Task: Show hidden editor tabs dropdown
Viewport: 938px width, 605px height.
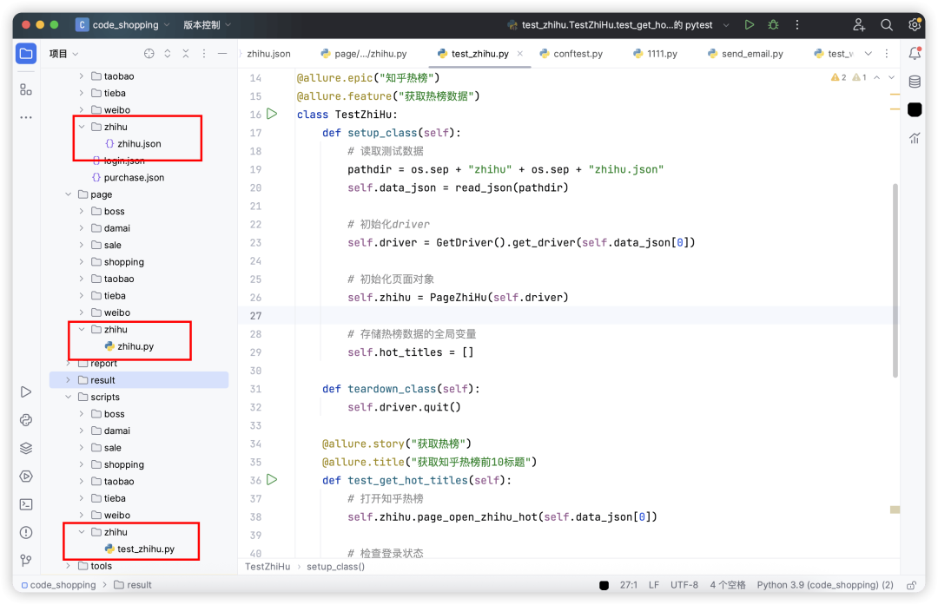Action: pyautogui.click(x=868, y=54)
